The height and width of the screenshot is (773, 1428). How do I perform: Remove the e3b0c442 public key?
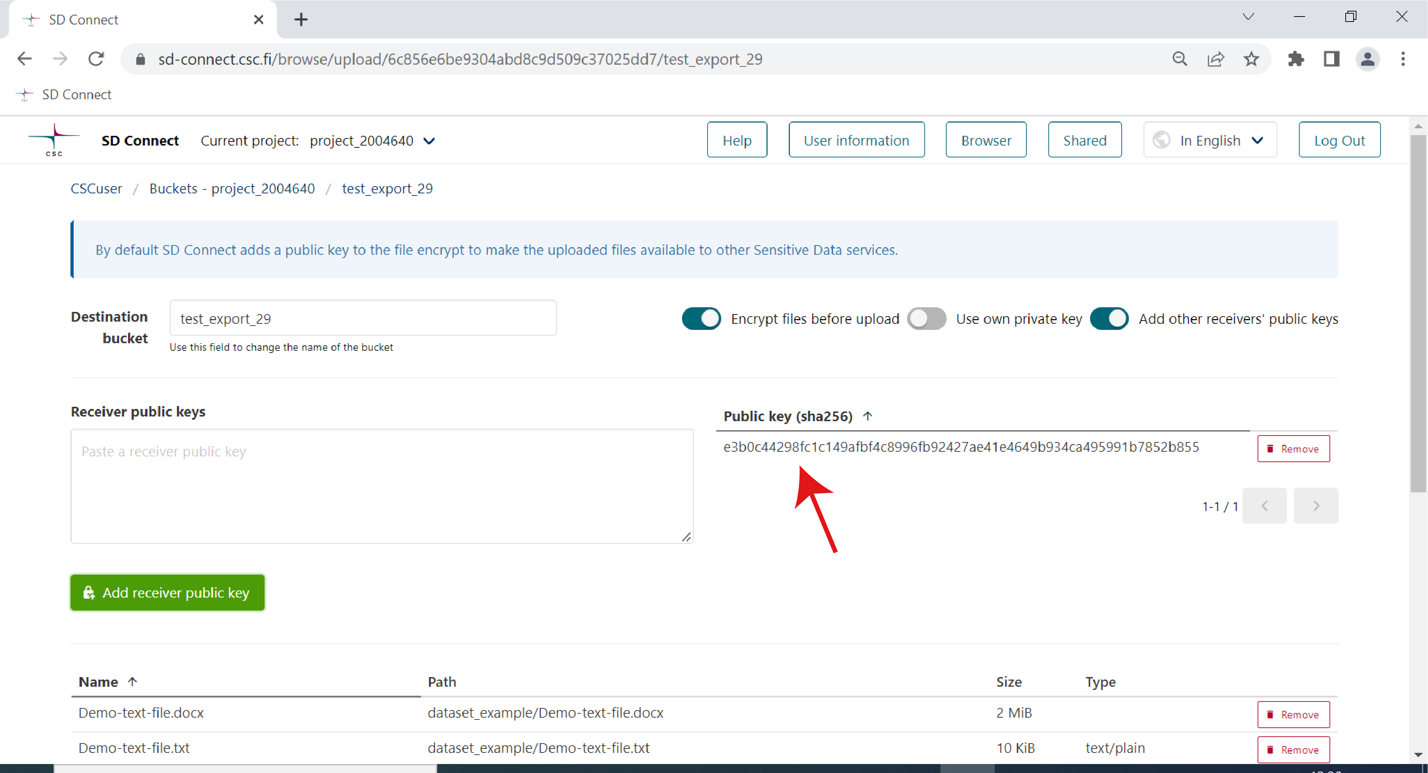1293,448
